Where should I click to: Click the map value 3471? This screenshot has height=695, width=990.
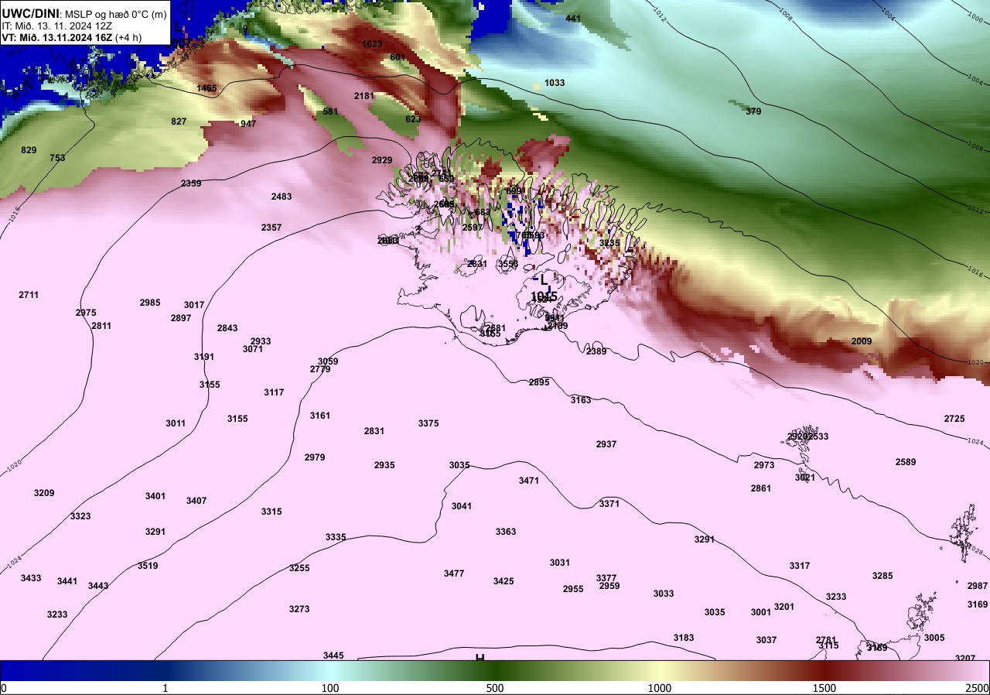click(529, 481)
